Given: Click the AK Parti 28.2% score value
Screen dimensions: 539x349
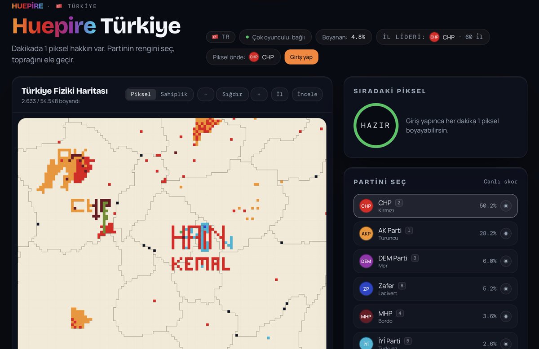Looking at the screenshot, I should click(488, 234).
